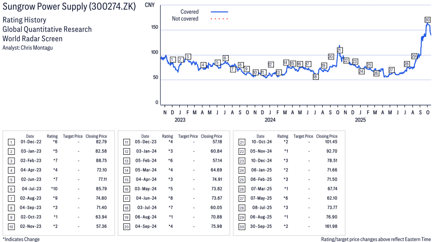Select chart marker 27 in 2025

(391, 70)
